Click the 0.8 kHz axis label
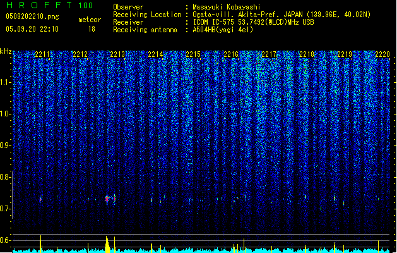This screenshot has width=397, height=253. (6, 177)
